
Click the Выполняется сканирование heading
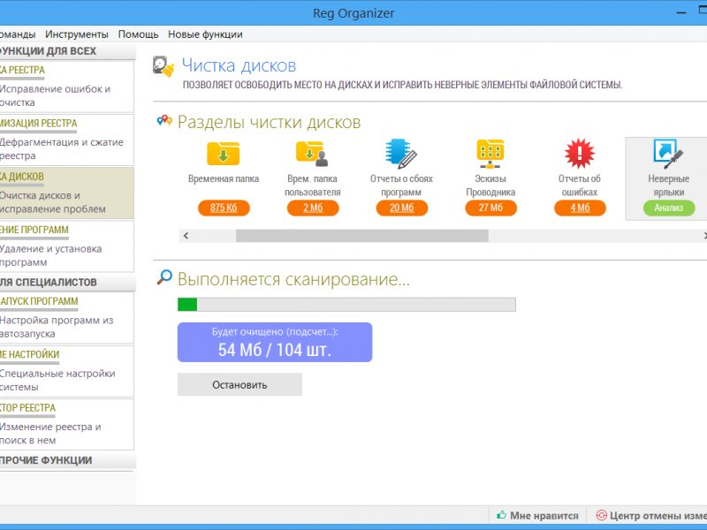coord(293,279)
